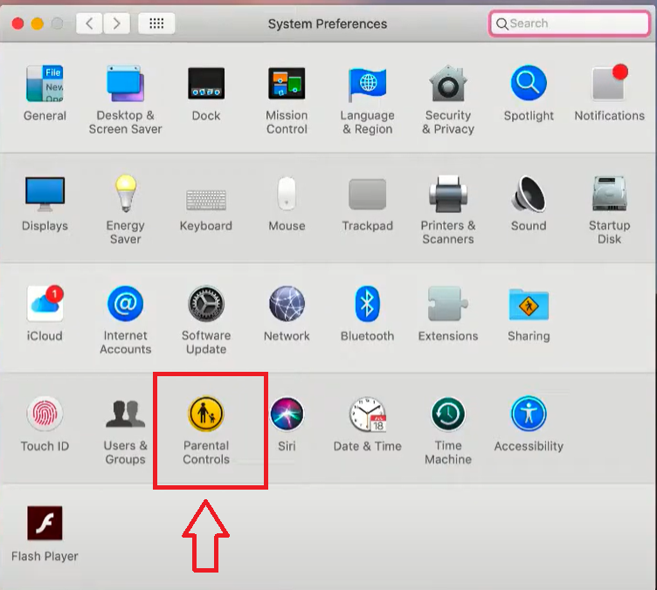This screenshot has width=657, height=590.
Task: Click the Show All grid button
Action: point(156,24)
